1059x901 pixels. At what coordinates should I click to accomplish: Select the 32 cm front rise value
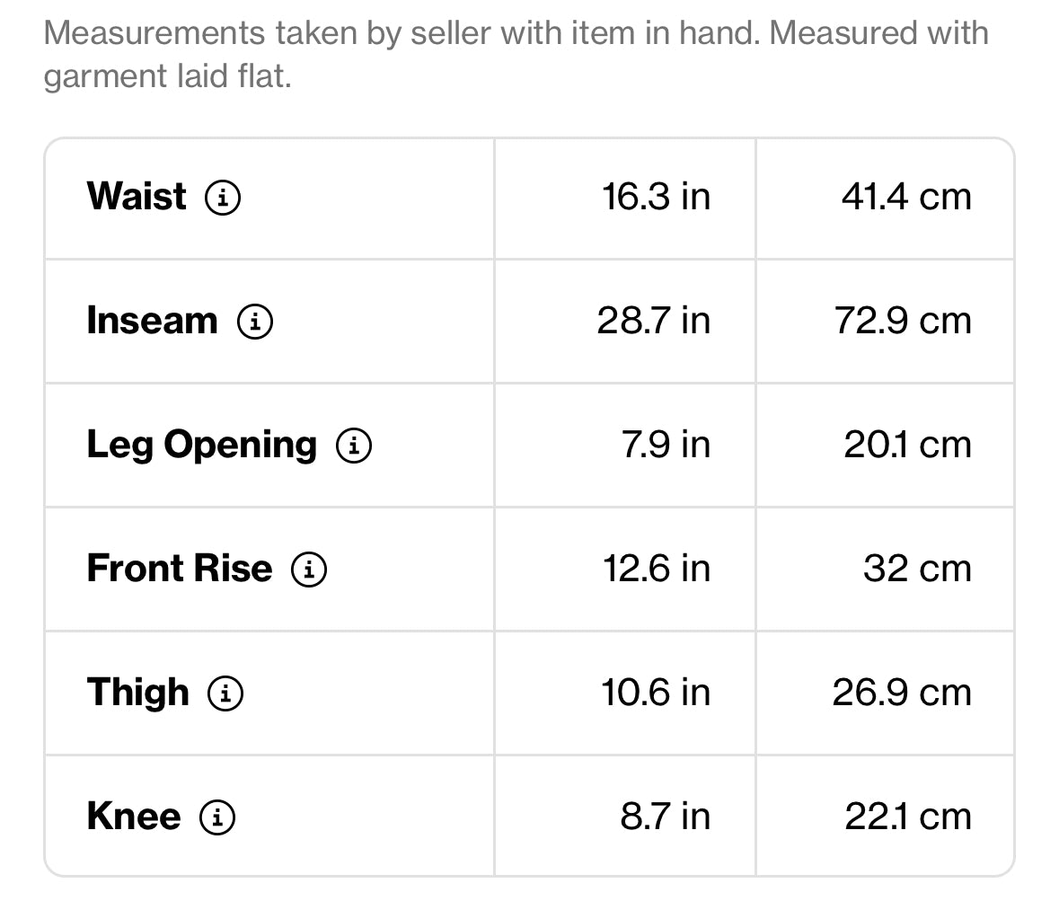click(x=917, y=569)
